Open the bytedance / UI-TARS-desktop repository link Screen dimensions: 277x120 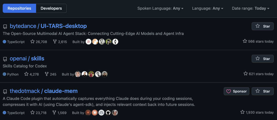tap(48, 26)
